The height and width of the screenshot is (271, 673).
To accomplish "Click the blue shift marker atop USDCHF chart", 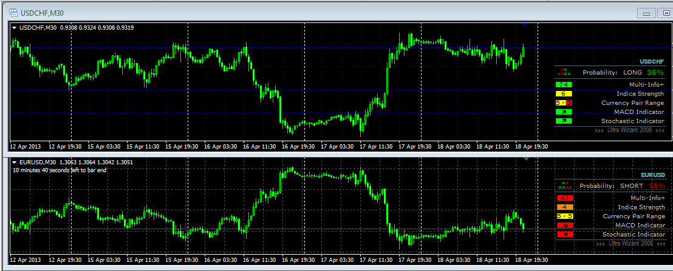I will [x=526, y=24].
